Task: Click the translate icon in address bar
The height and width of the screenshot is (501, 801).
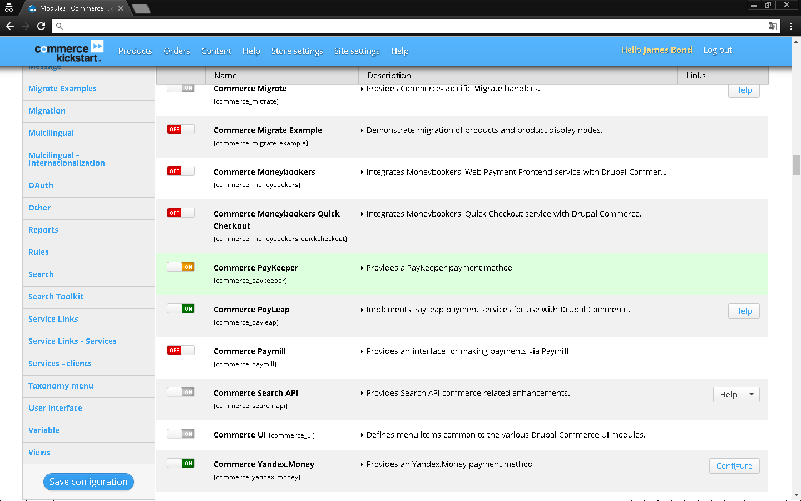Action: [772, 26]
